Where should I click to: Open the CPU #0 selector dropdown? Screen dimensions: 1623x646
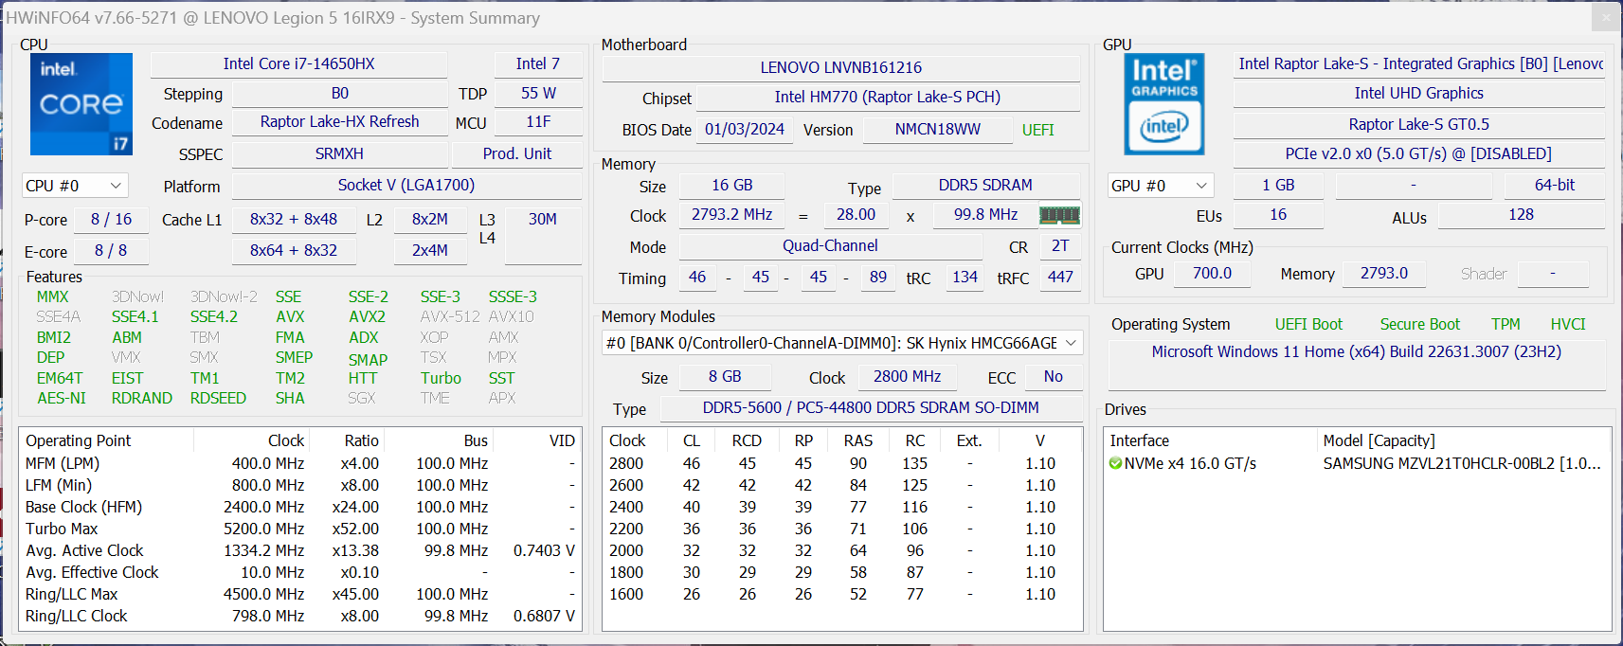coord(75,186)
